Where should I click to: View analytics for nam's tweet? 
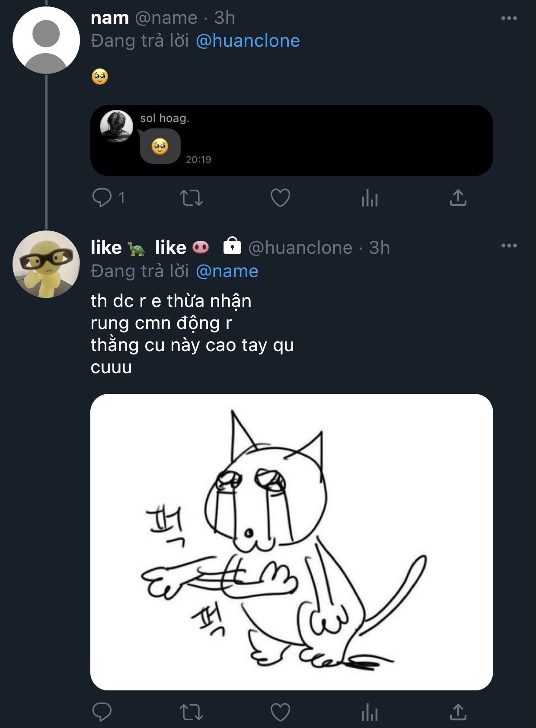(x=370, y=199)
